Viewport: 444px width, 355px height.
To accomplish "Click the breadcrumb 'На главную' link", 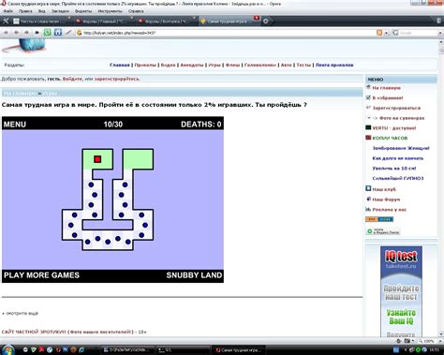I will pos(20,93).
